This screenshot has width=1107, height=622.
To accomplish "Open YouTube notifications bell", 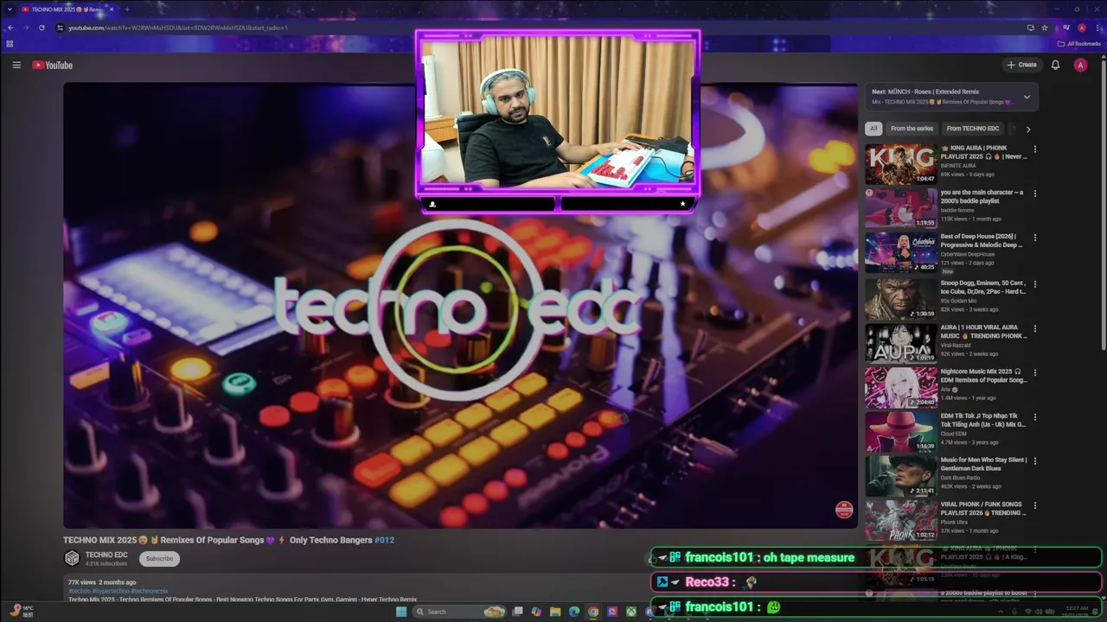I will (x=1055, y=65).
